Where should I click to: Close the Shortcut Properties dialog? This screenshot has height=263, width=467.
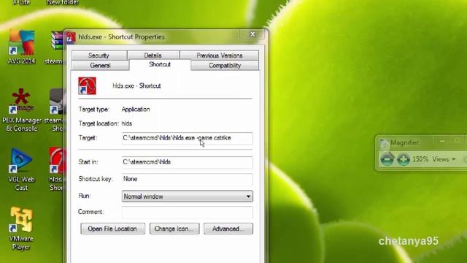[x=252, y=34]
